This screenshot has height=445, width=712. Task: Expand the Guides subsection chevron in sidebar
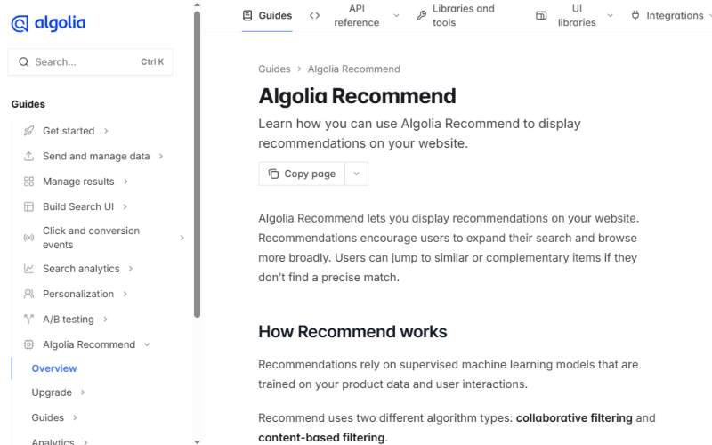click(x=75, y=417)
